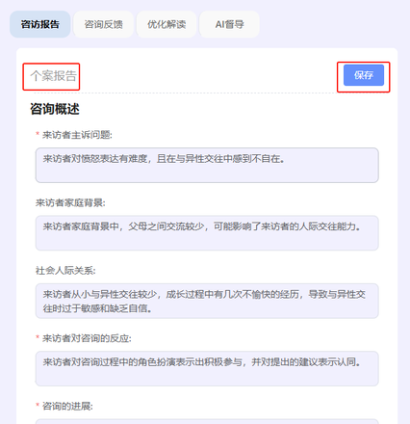Image resolution: width=410 pixels, height=424 pixels.
Task: Click the 来访者家庭背景 field label
Action: coord(70,202)
